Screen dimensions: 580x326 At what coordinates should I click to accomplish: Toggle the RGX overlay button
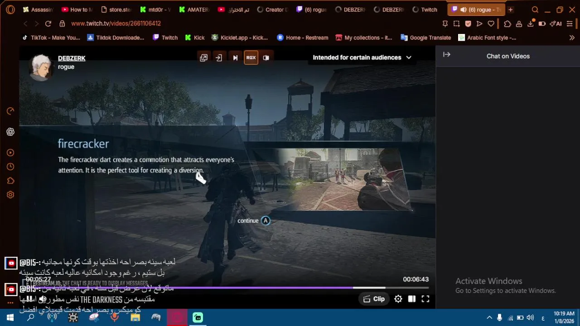(x=251, y=58)
